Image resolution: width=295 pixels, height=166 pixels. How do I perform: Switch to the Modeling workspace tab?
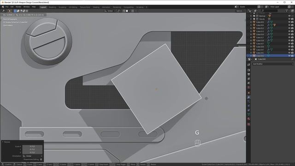click(x=52, y=7)
